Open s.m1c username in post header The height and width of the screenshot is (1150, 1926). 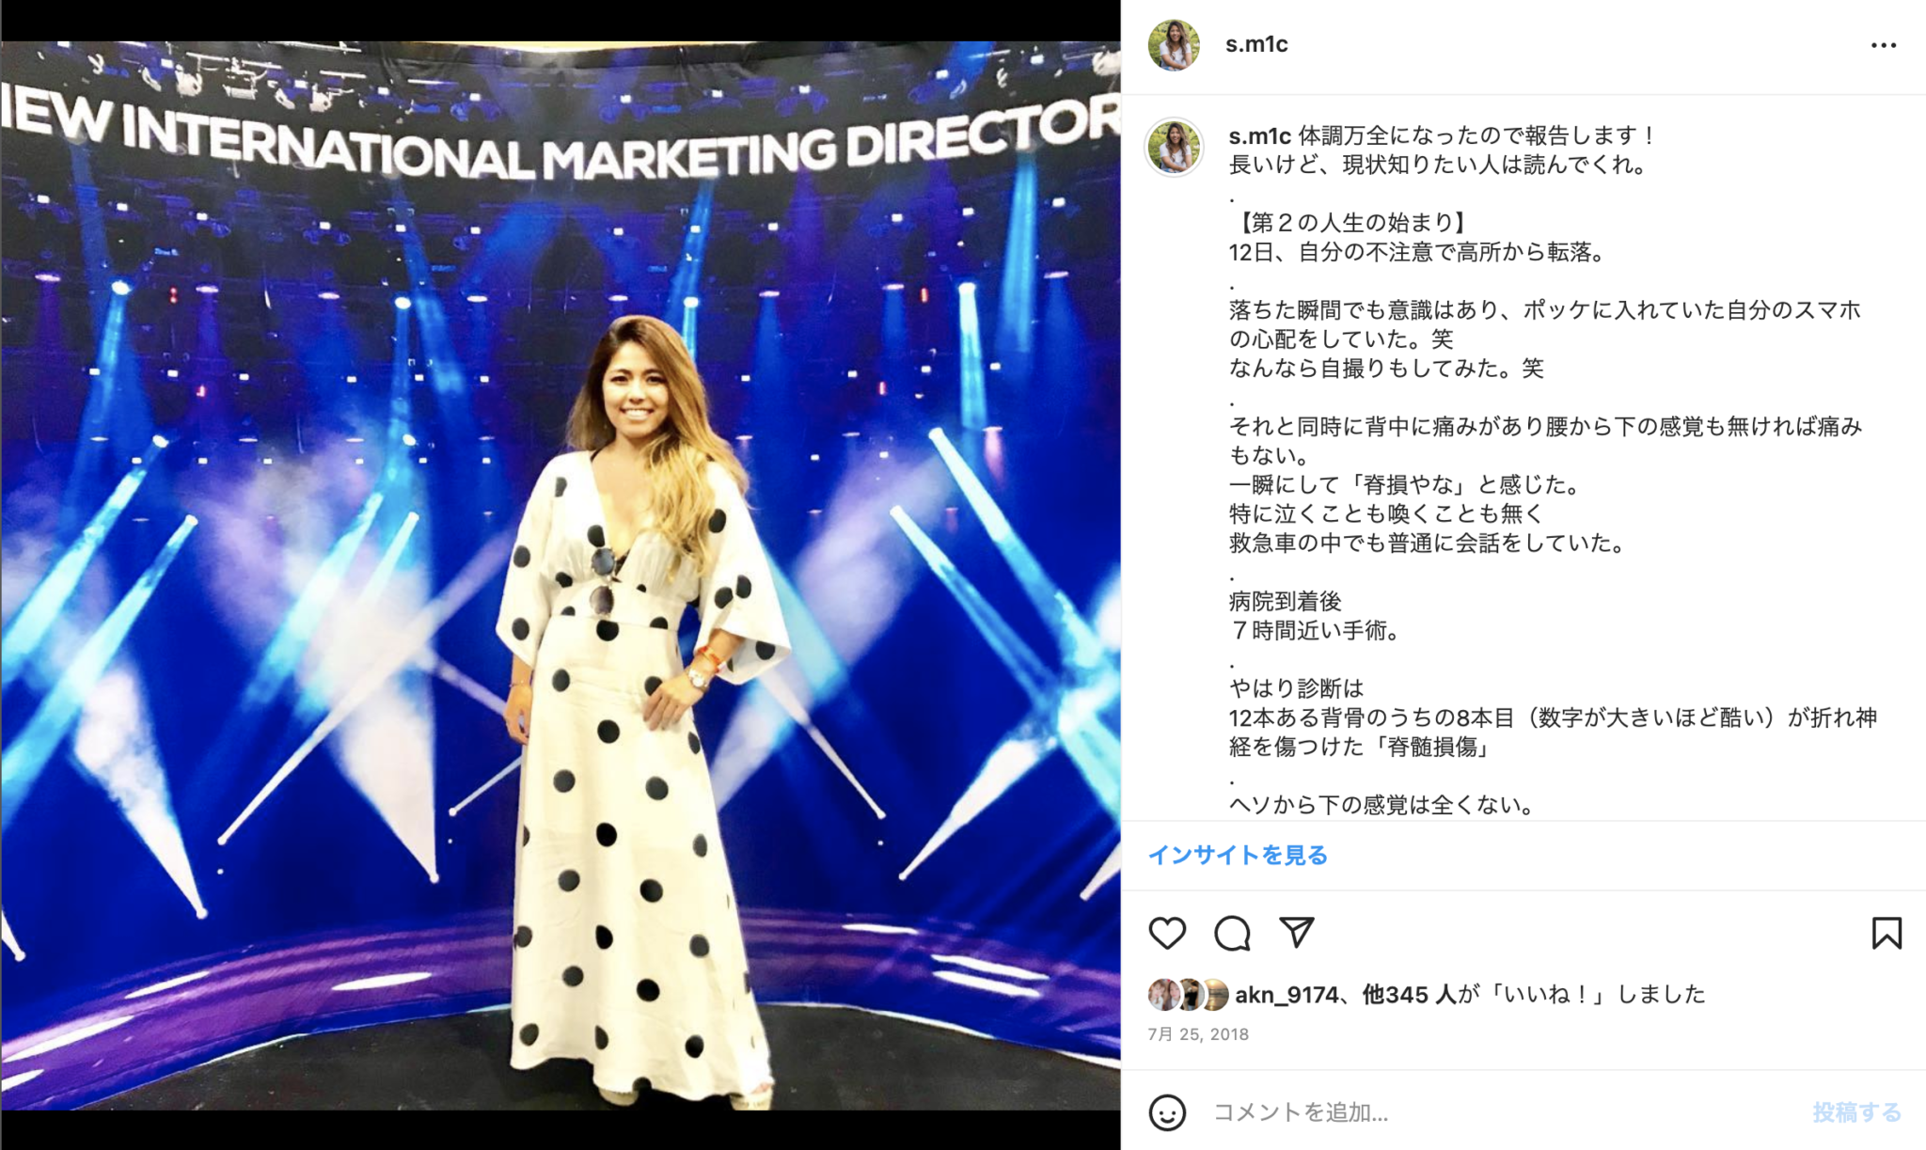point(1256,44)
